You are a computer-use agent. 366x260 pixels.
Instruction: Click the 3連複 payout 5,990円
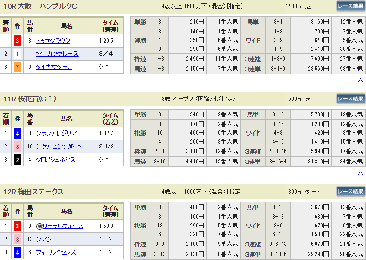coord(320,151)
